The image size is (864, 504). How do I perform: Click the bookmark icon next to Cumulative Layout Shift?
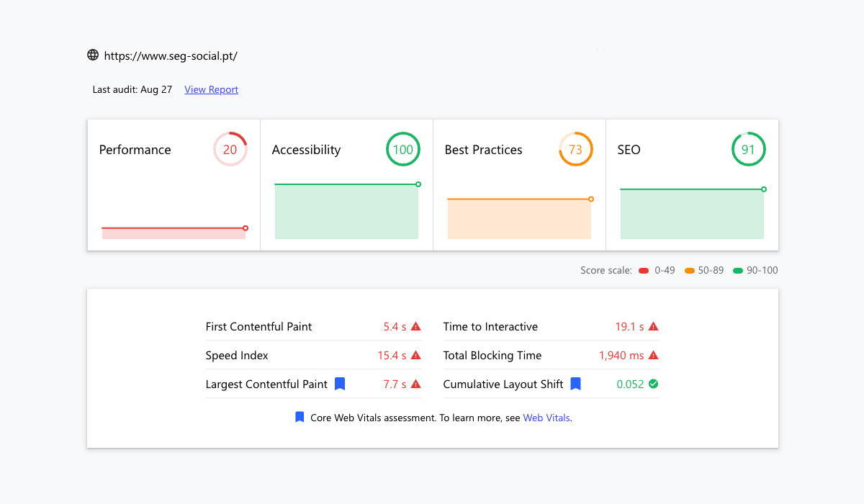click(575, 384)
